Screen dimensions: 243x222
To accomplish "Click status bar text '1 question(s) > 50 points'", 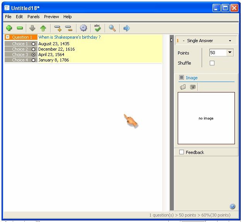I will point(173,215).
